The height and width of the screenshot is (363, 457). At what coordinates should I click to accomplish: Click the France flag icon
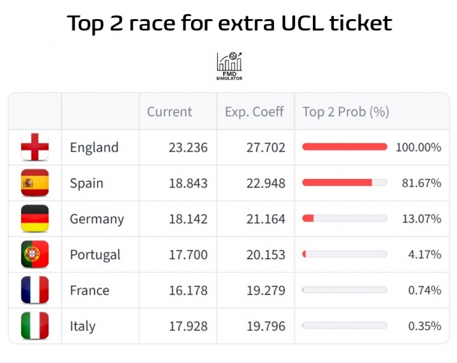point(35,290)
